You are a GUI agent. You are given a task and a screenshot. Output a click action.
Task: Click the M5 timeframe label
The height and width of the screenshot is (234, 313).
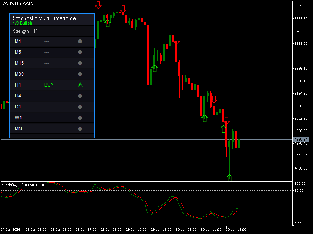(x=18, y=52)
